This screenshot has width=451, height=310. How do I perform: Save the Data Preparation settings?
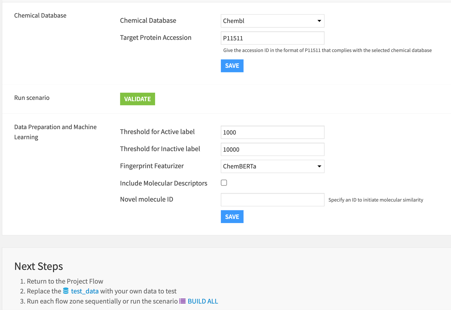coord(232,217)
